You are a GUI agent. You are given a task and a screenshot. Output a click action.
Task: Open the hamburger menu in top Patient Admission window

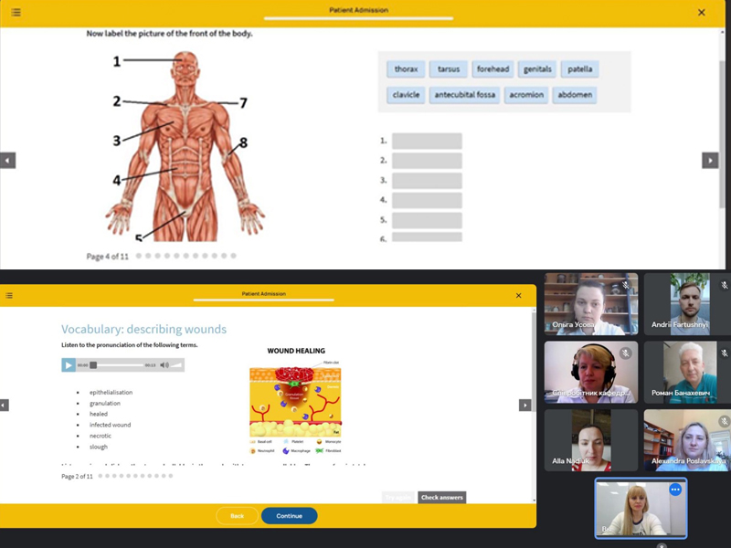pyautogui.click(x=16, y=12)
